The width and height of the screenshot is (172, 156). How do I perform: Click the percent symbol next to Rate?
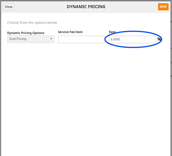pos(159,39)
